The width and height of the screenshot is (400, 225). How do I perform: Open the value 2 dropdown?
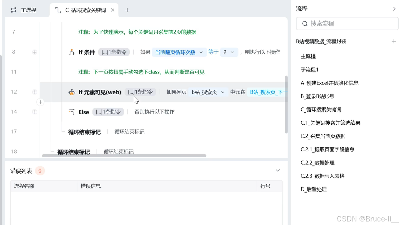pyautogui.click(x=229, y=52)
